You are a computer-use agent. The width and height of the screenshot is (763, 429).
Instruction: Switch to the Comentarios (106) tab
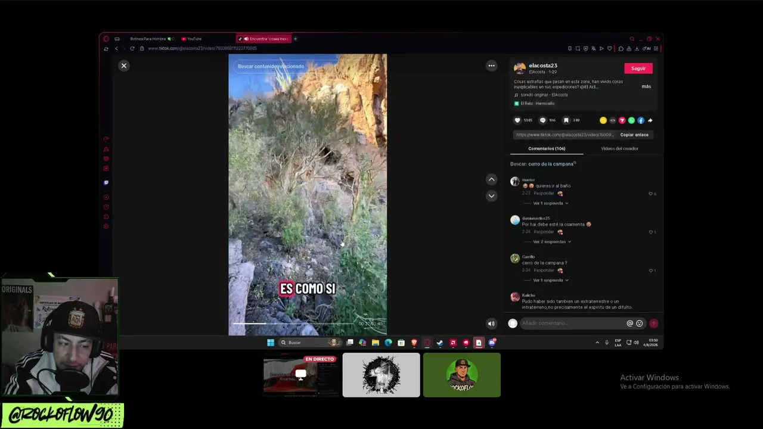tap(547, 148)
